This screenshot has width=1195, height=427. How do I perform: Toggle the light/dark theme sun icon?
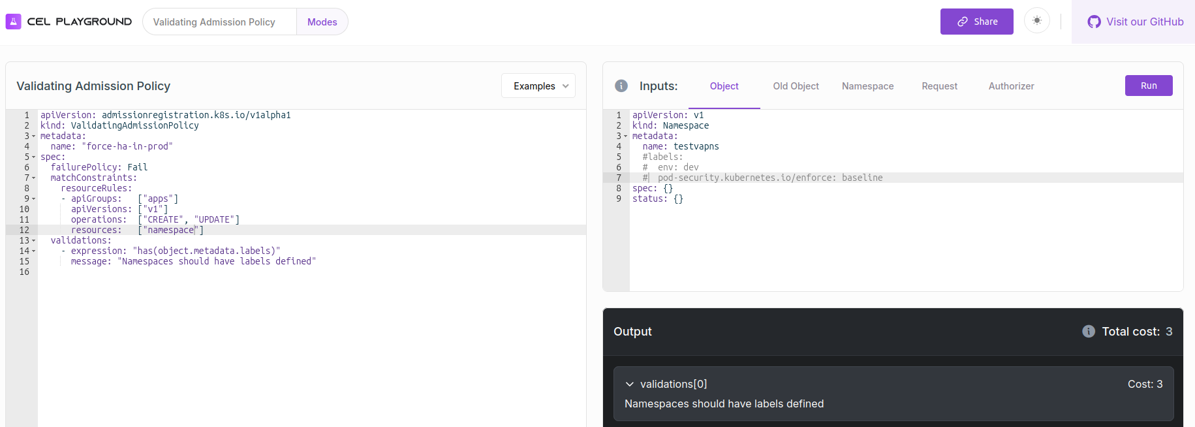point(1036,21)
